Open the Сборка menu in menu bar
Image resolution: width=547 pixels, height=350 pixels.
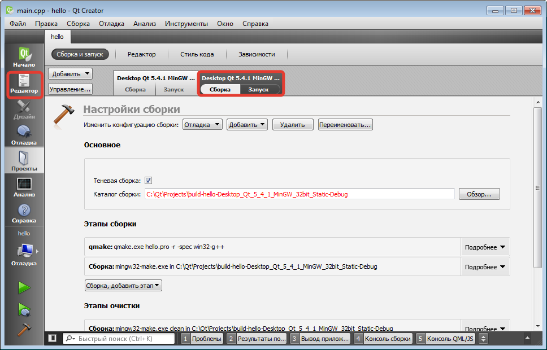[x=78, y=24]
